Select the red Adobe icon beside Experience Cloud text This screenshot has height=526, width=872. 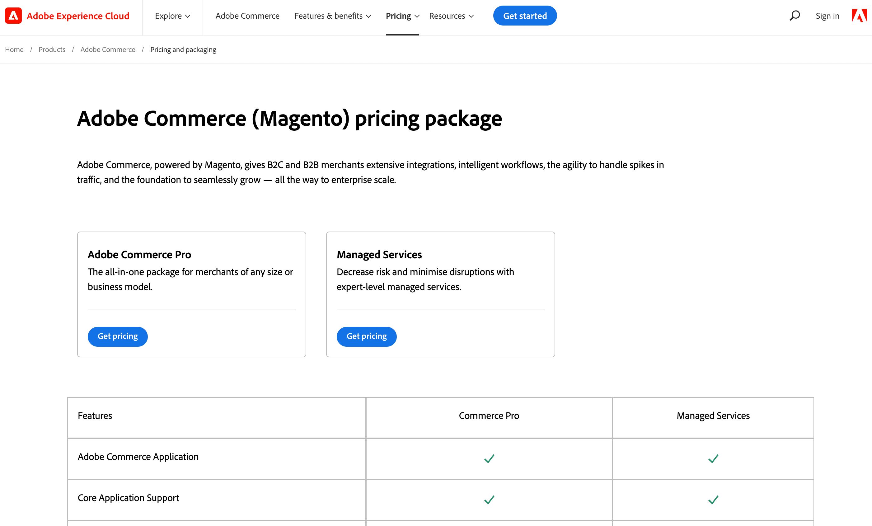point(13,16)
